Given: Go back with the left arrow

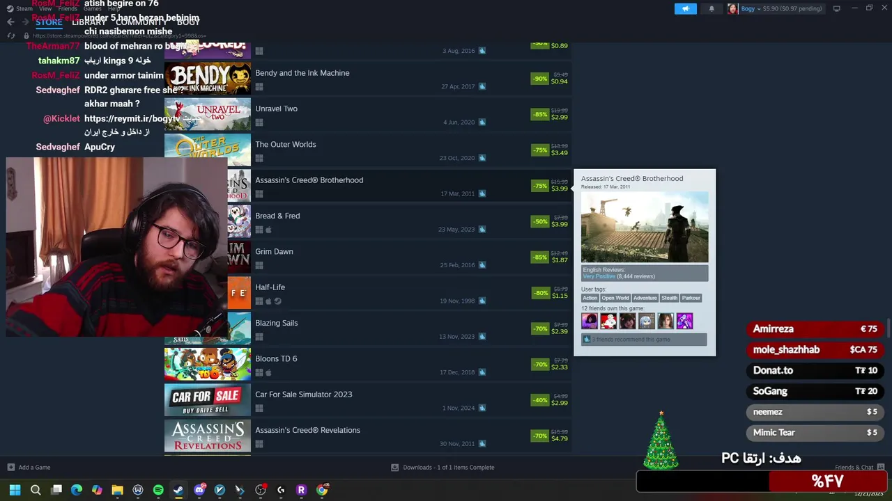Looking at the screenshot, I should (10, 22).
